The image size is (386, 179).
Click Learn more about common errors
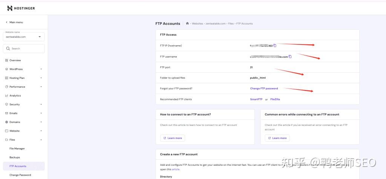point(277,138)
